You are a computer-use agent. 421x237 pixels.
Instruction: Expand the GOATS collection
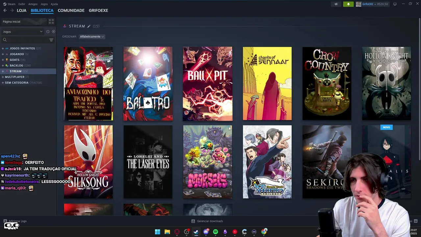3,60
